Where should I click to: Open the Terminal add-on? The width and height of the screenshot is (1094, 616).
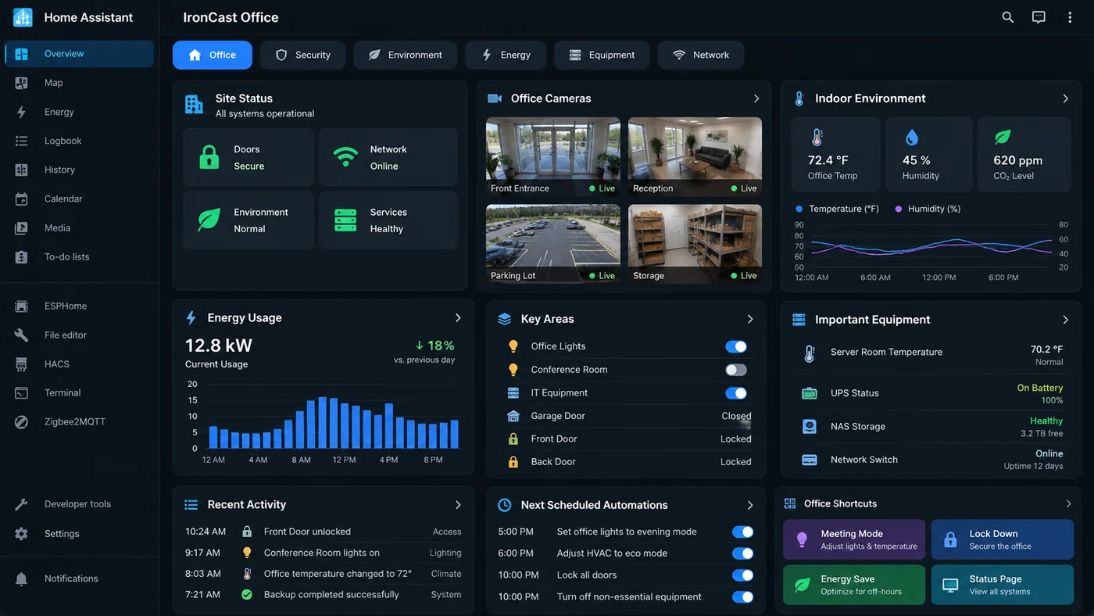point(79,392)
